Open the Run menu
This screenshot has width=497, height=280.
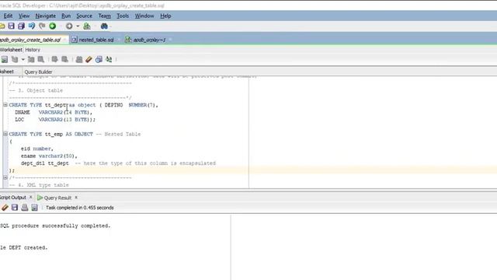(x=66, y=16)
